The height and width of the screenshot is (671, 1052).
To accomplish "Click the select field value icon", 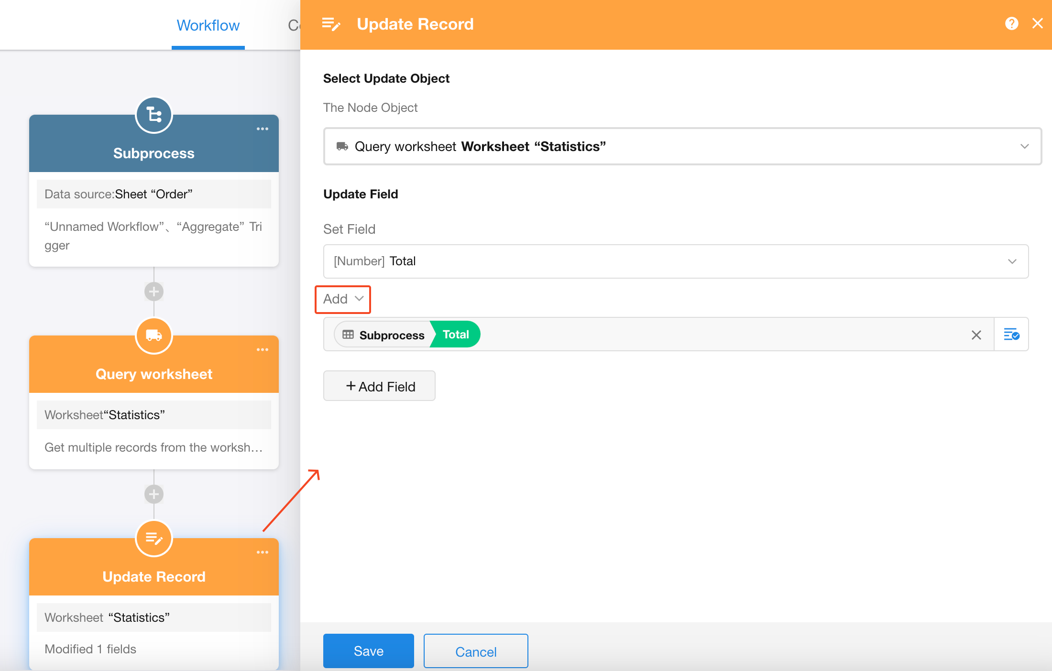I will click(1011, 335).
